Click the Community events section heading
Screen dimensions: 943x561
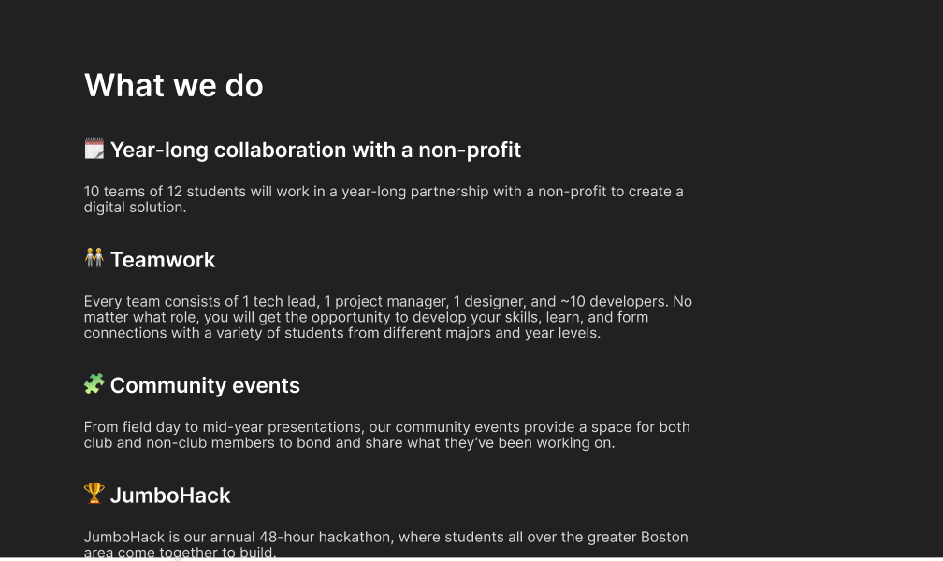click(x=205, y=385)
